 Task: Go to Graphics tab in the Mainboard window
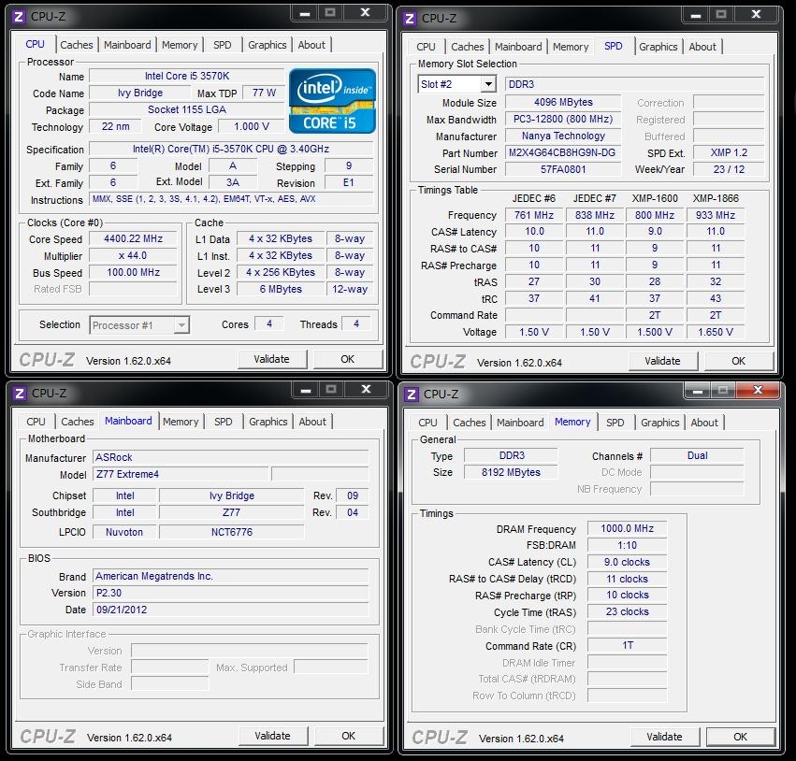pyautogui.click(x=268, y=422)
